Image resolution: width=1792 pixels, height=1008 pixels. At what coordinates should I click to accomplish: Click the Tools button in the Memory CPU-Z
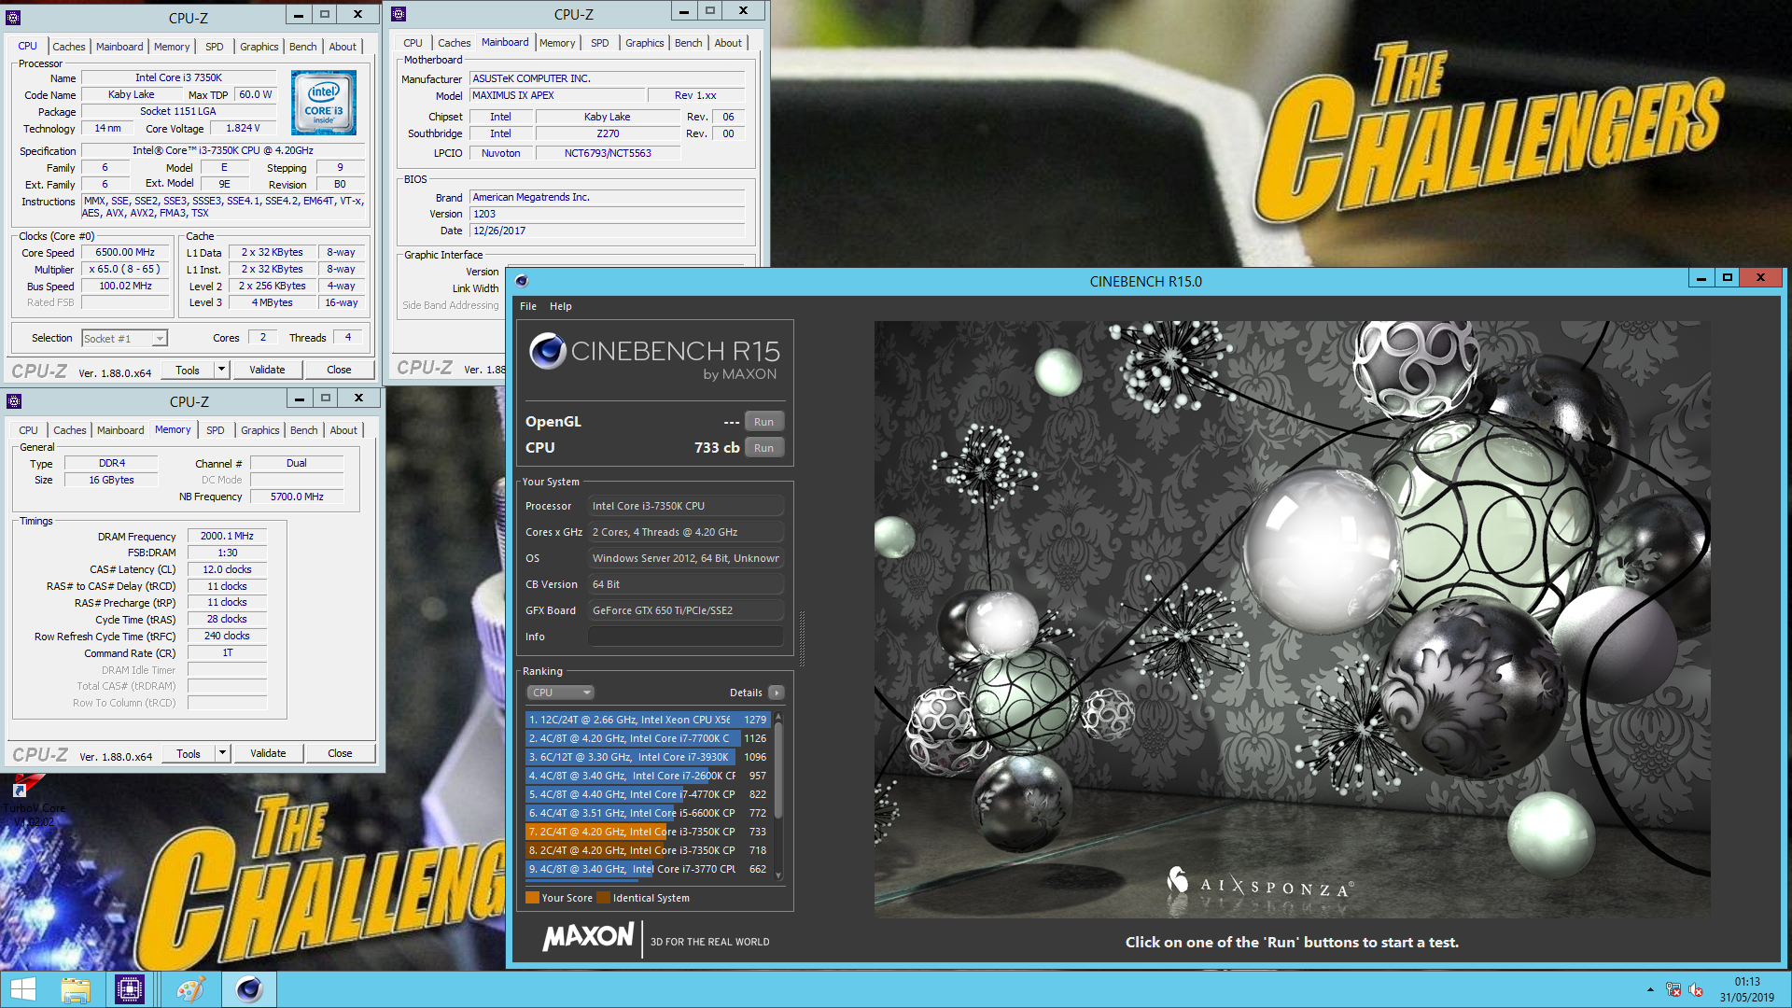(x=189, y=753)
